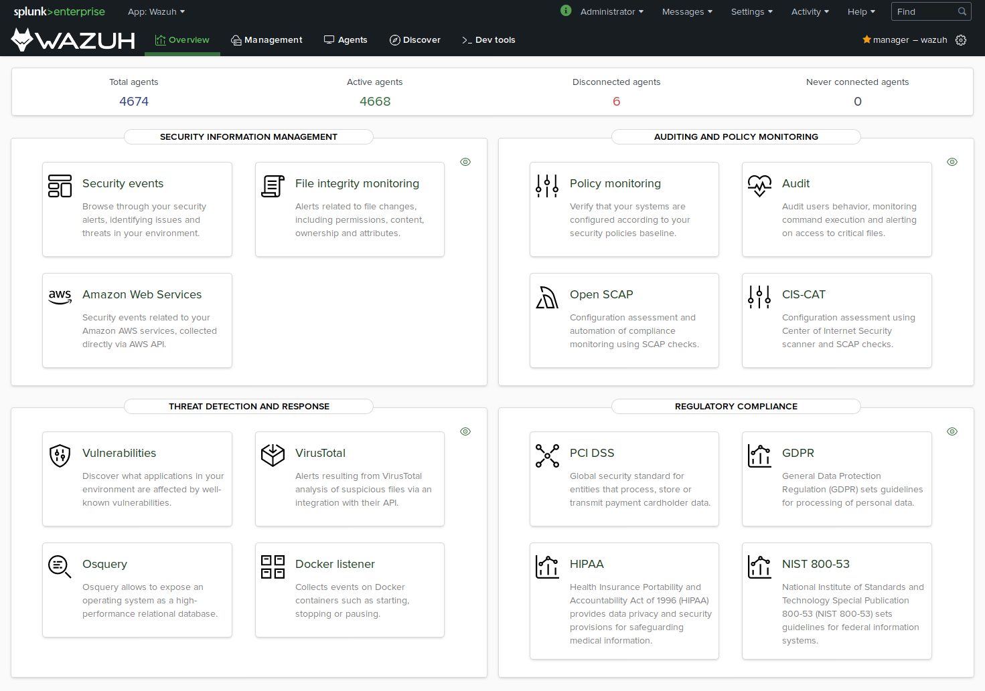Open the NIST 800-53 title link
This screenshot has width=985, height=691.
[x=816, y=564]
